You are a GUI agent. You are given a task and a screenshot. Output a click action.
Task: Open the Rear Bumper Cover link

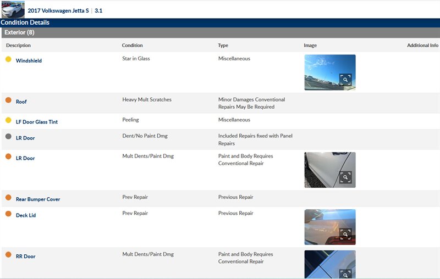[x=38, y=199]
